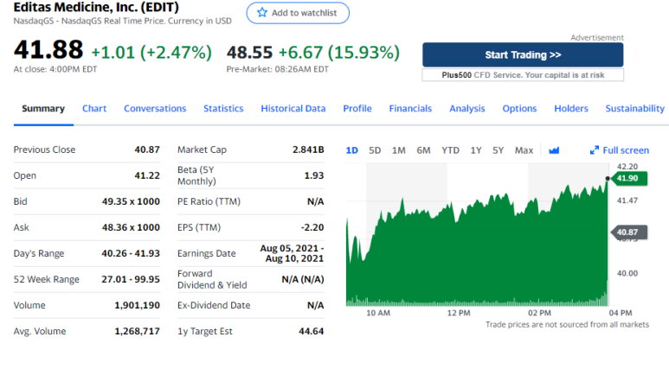Click the gray 40.87 previous close marker
This screenshot has width=669, height=369.
(629, 232)
